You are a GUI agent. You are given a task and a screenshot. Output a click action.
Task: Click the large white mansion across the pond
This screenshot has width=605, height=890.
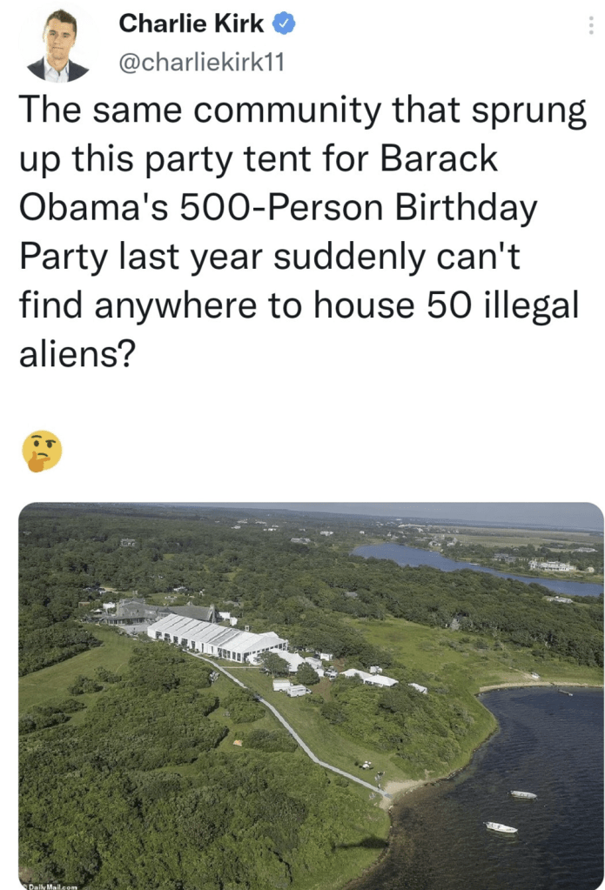click(552, 565)
